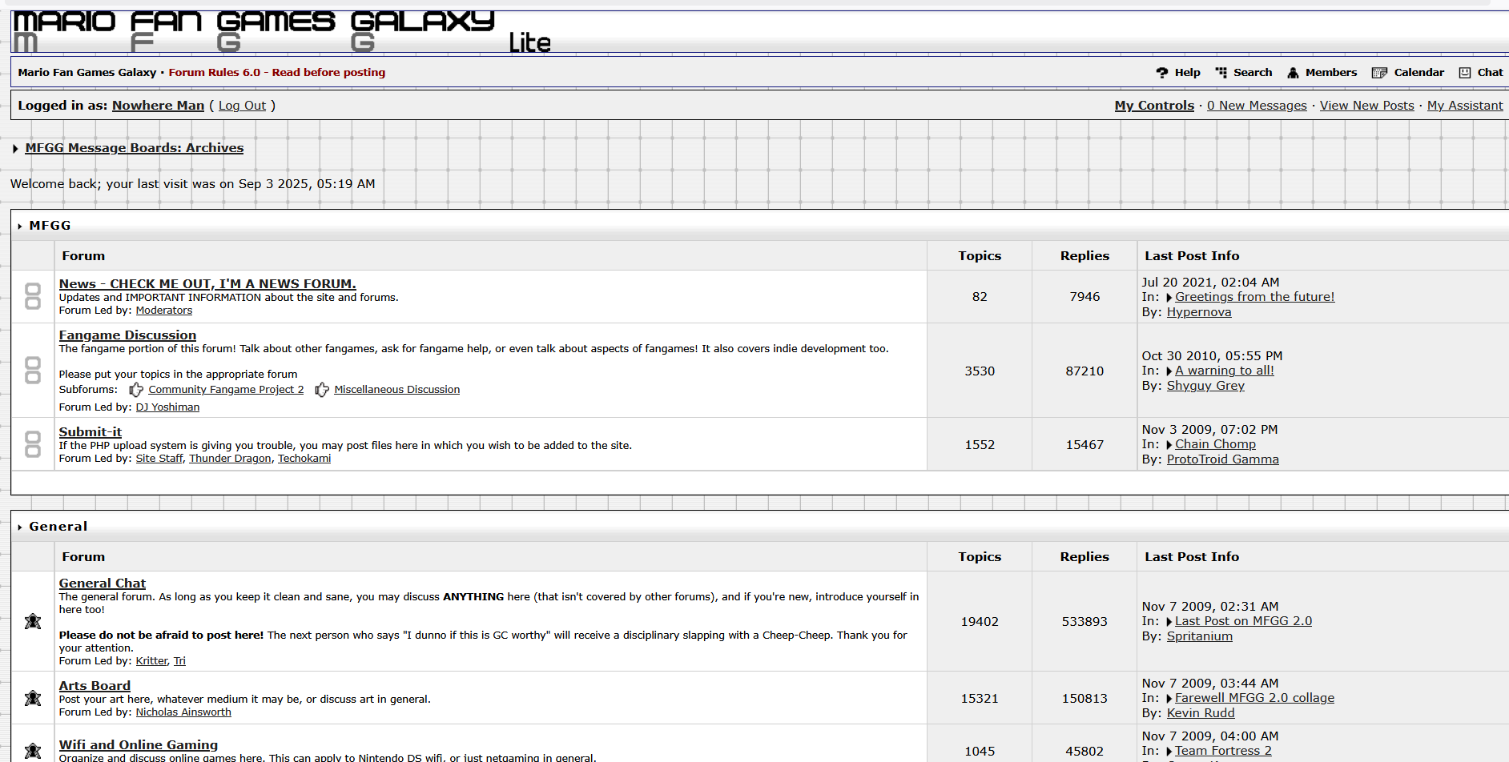
Task: Click the News forum status icon
Action: pyautogui.click(x=33, y=296)
